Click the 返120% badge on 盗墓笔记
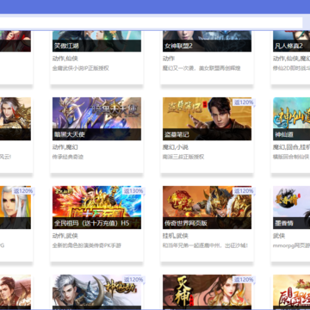Screen dimensions: 310x310 pyautogui.click(x=244, y=102)
